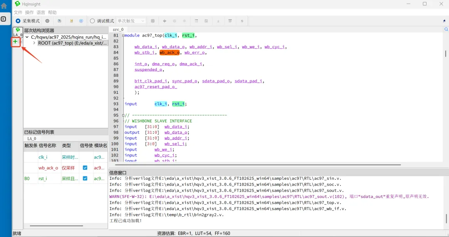Click the pin icon at toolbar right
The height and width of the screenshot is (237, 449).
(x=444, y=21)
